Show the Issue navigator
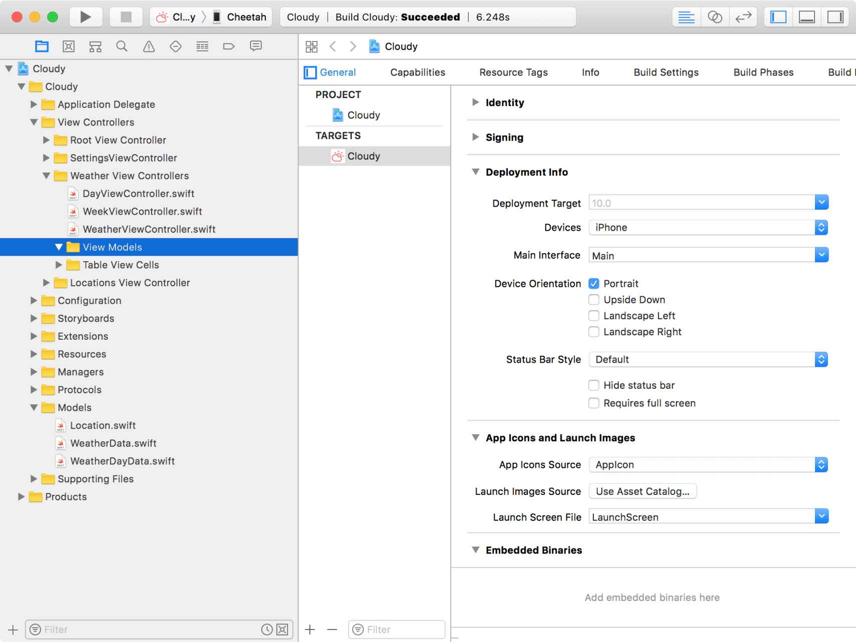Viewport: 856px width, 642px height. pos(149,47)
